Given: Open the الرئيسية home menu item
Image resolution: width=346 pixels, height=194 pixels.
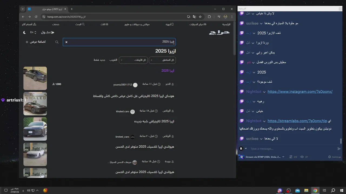Looking at the screenshot, I should click(226, 24).
